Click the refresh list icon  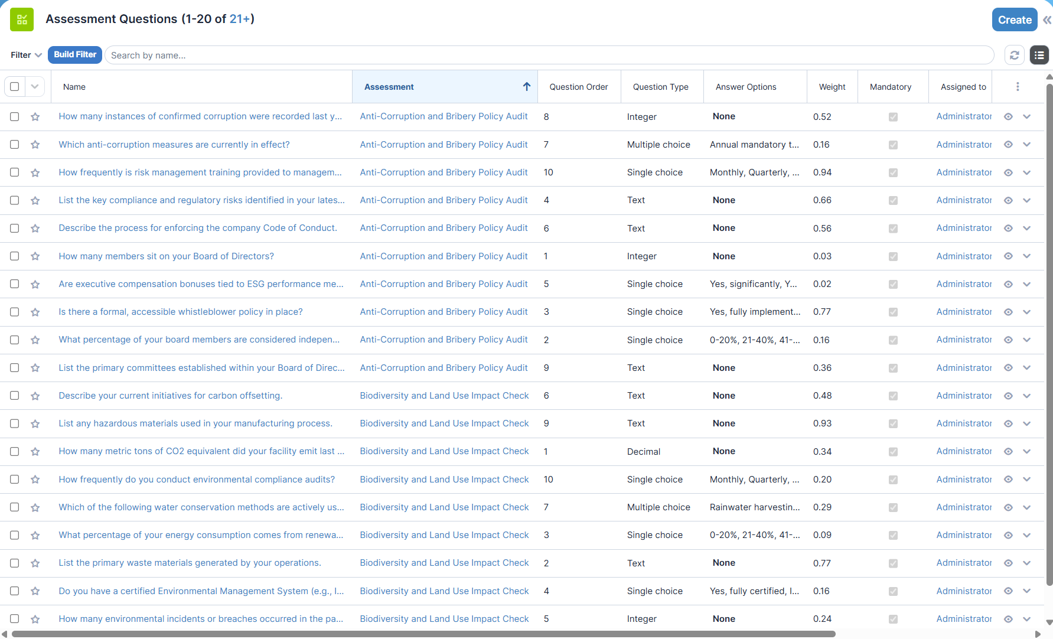1015,55
